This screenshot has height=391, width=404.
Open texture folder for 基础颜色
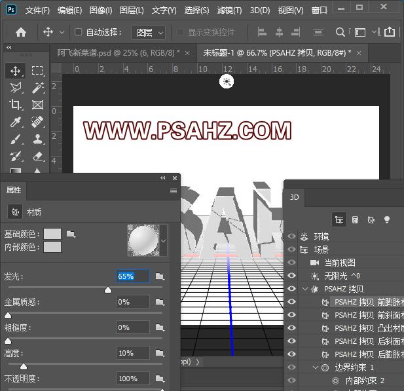click(71, 234)
